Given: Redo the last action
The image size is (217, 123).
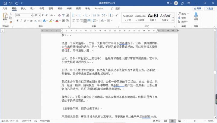Looking at the screenshot, I should pyautogui.click(x=17, y=3).
